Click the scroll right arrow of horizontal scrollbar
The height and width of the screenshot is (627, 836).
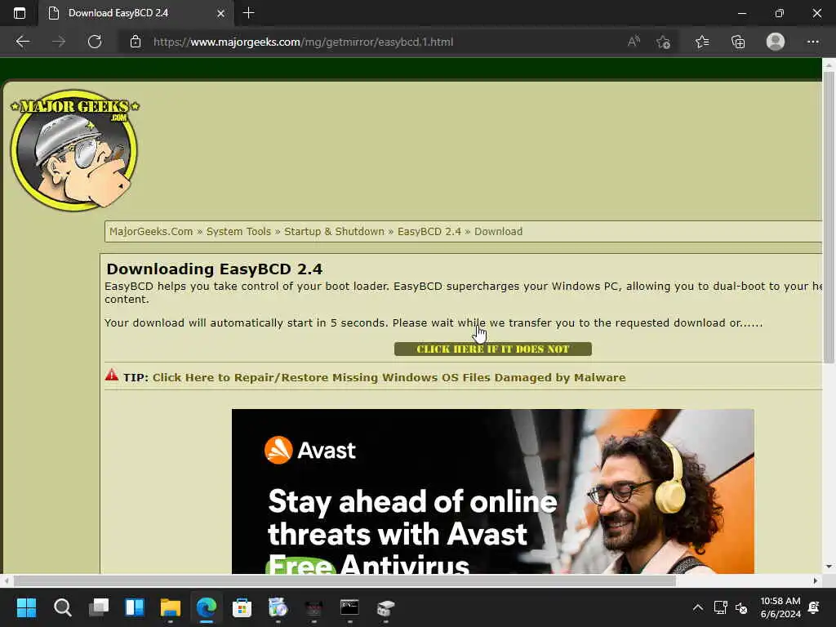816,580
